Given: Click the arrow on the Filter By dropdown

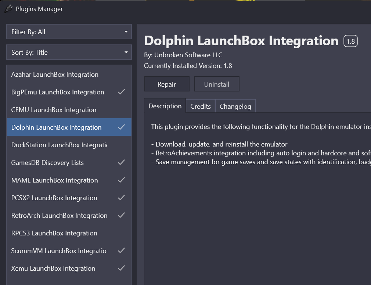Looking at the screenshot, I should click(126, 32).
